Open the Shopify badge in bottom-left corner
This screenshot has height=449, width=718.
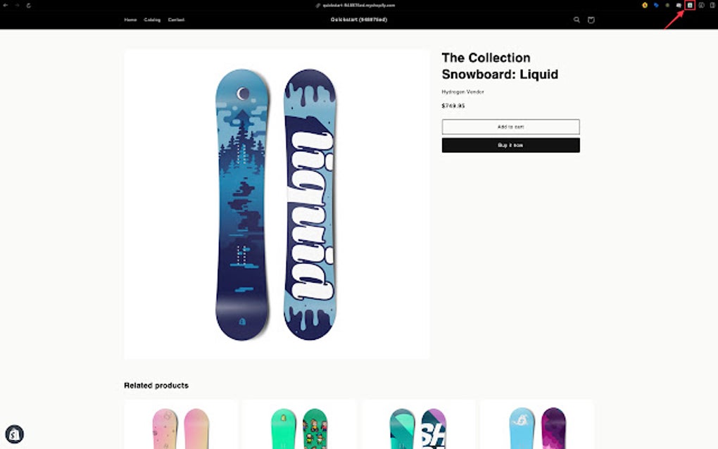14,434
